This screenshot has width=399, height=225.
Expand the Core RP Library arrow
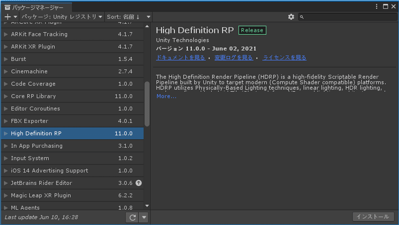tap(6, 96)
